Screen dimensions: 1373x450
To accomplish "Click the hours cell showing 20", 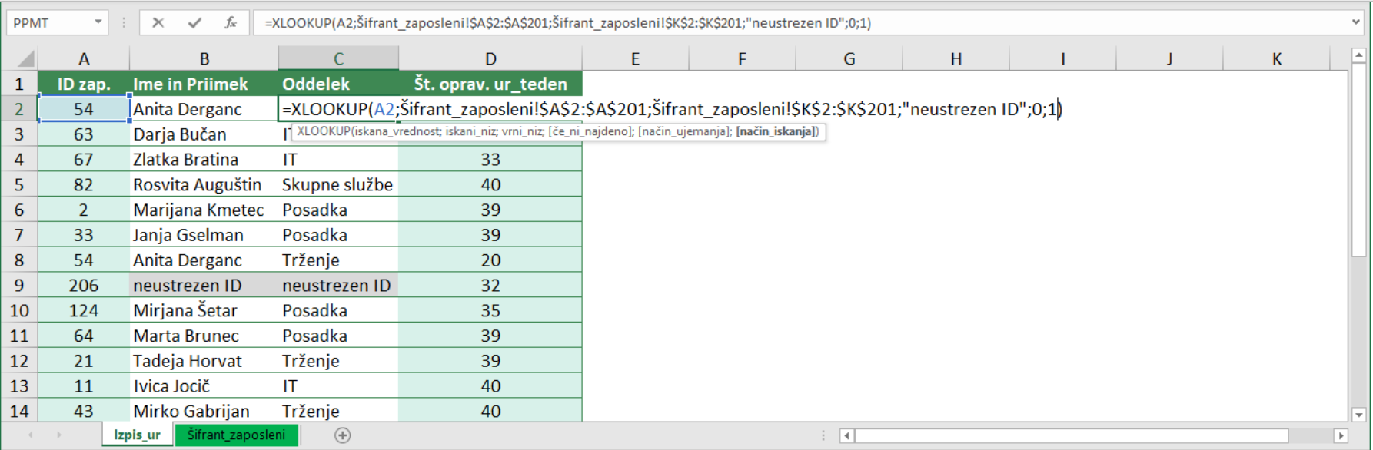I will (x=490, y=260).
